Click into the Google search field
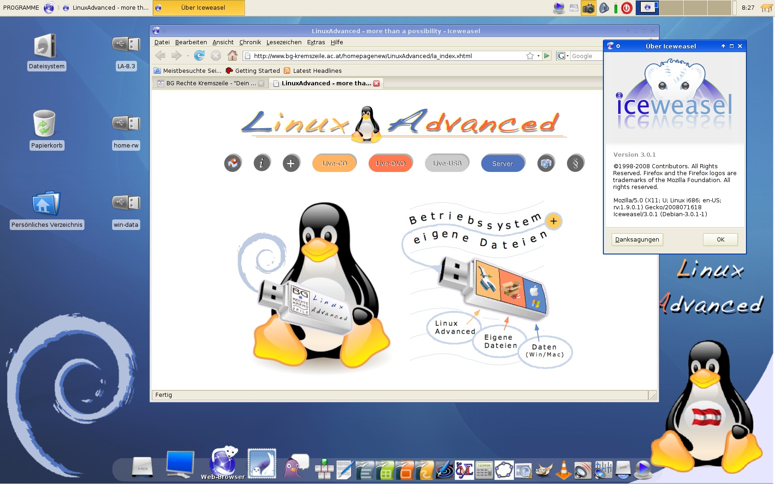775x484 pixels. tap(587, 56)
